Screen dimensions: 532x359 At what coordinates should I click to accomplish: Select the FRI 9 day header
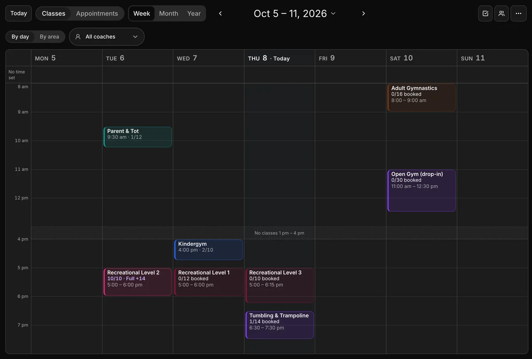coord(350,58)
